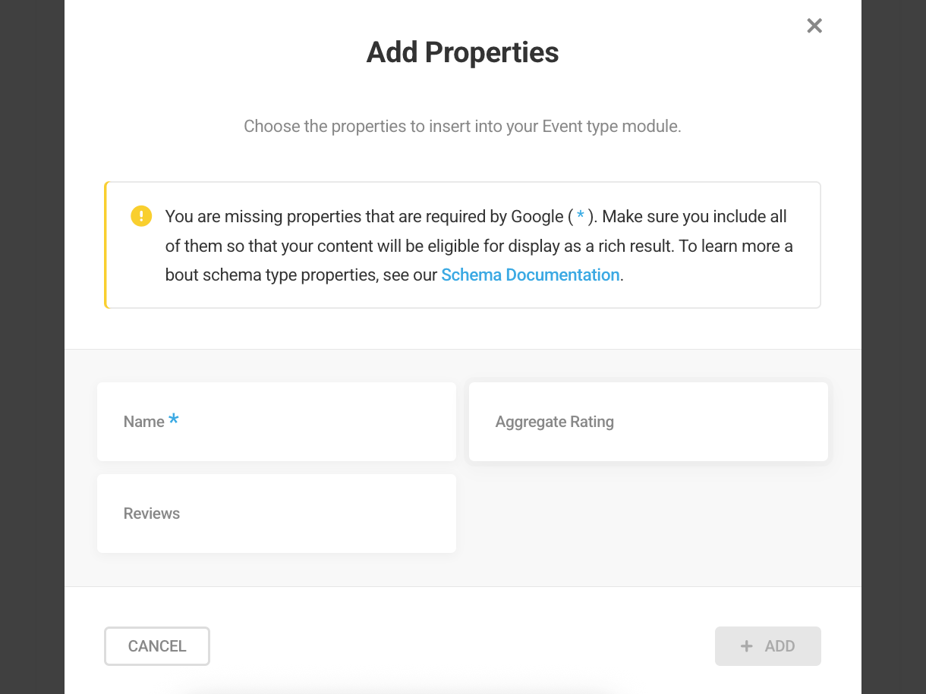This screenshot has height=694, width=926.
Task: Select the Reviews property card
Action: pyautogui.click(x=276, y=513)
